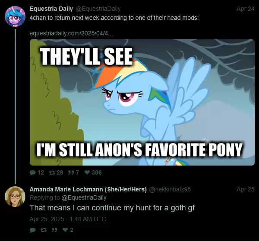Click the comment icon on Equestria Daily's post

(x=33, y=173)
